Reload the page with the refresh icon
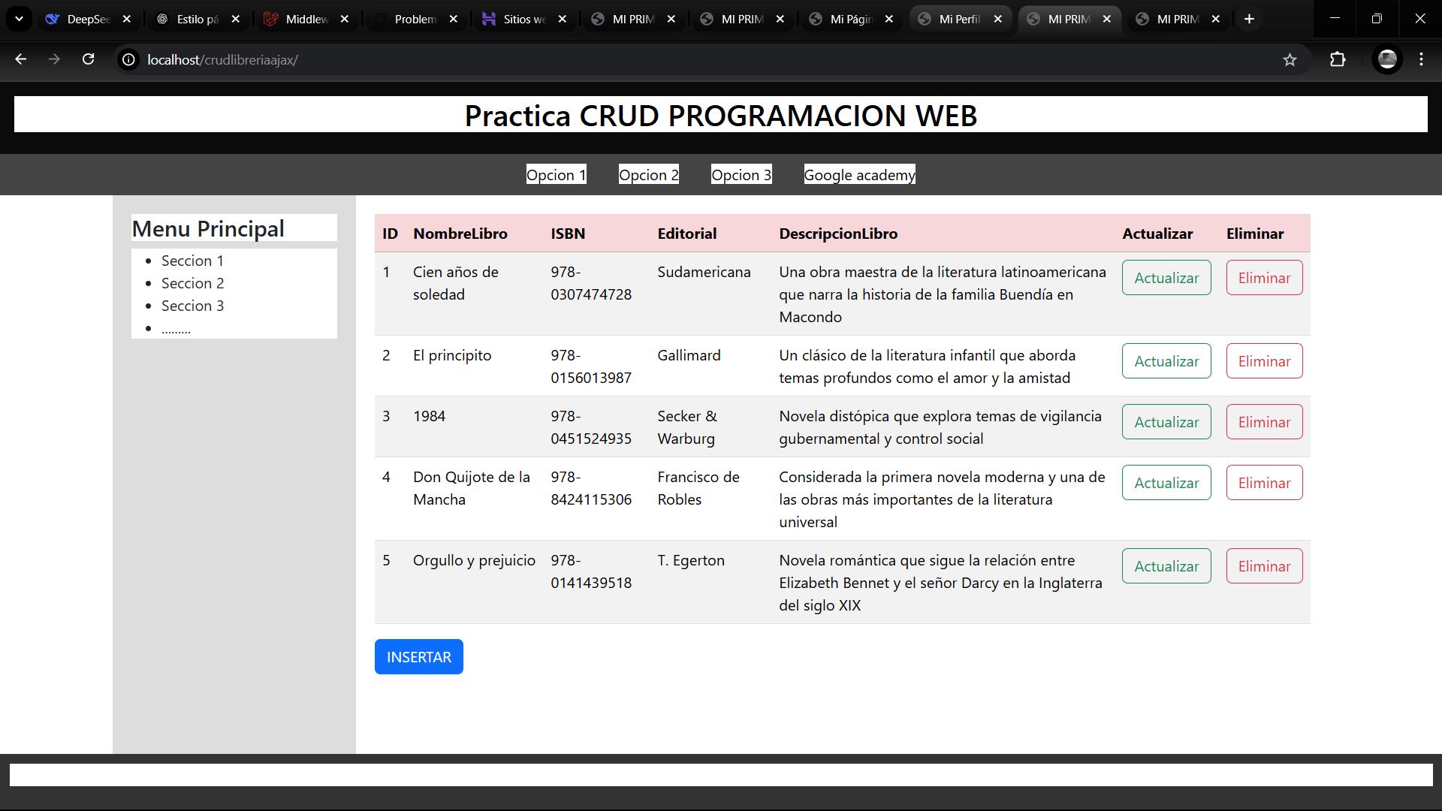This screenshot has height=811, width=1442. (x=89, y=59)
